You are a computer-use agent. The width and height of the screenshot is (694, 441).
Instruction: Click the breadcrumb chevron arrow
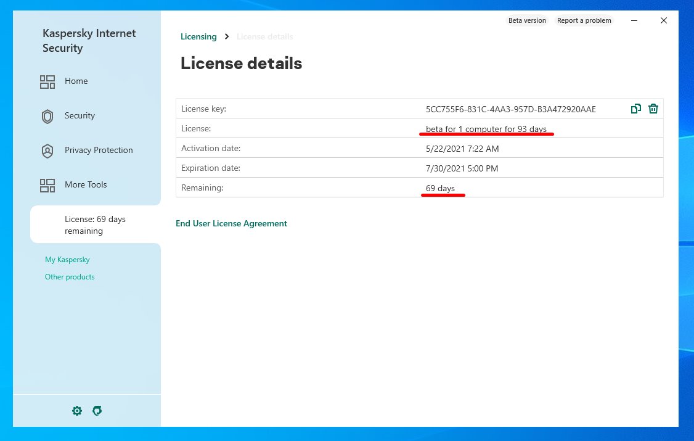coord(227,36)
